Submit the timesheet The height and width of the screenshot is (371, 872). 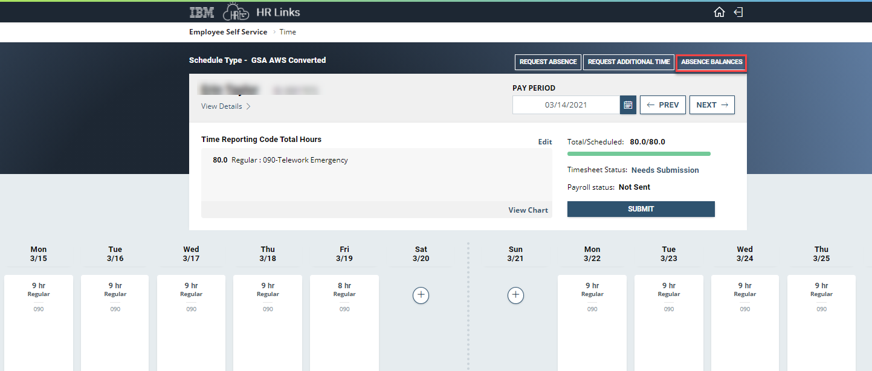pyautogui.click(x=641, y=208)
